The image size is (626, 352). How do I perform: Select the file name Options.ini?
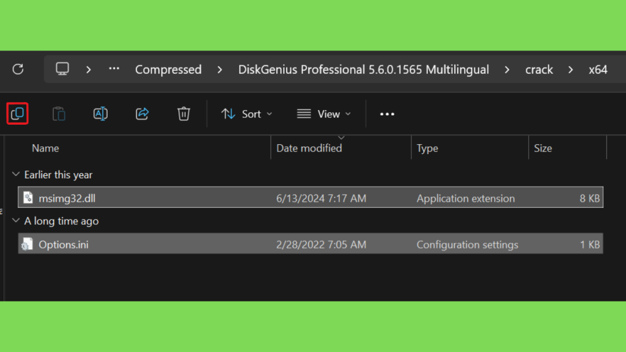tap(64, 244)
